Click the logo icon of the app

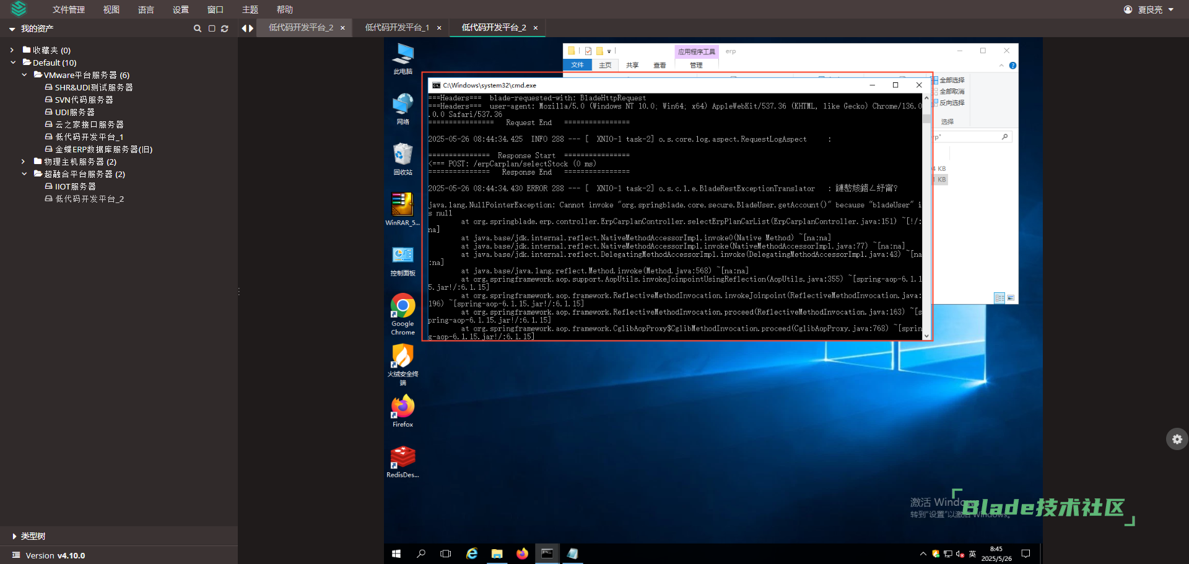click(x=19, y=9)
